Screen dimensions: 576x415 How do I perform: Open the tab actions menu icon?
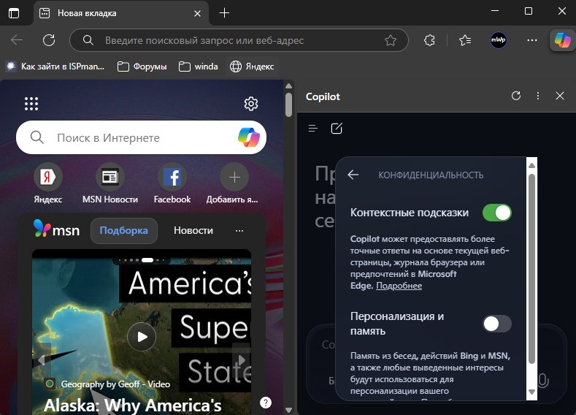(x=14, y=13)
